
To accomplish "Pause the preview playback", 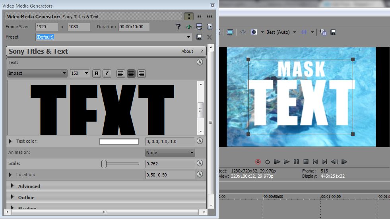I will point(296,162).
